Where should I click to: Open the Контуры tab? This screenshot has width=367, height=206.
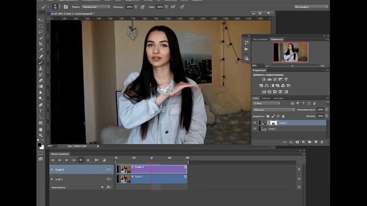279,98
